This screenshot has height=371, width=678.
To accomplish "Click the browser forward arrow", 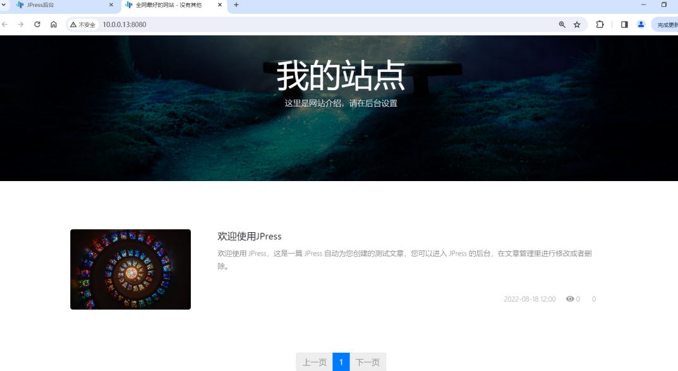I will pyautogui.click(x=21, y=25).
